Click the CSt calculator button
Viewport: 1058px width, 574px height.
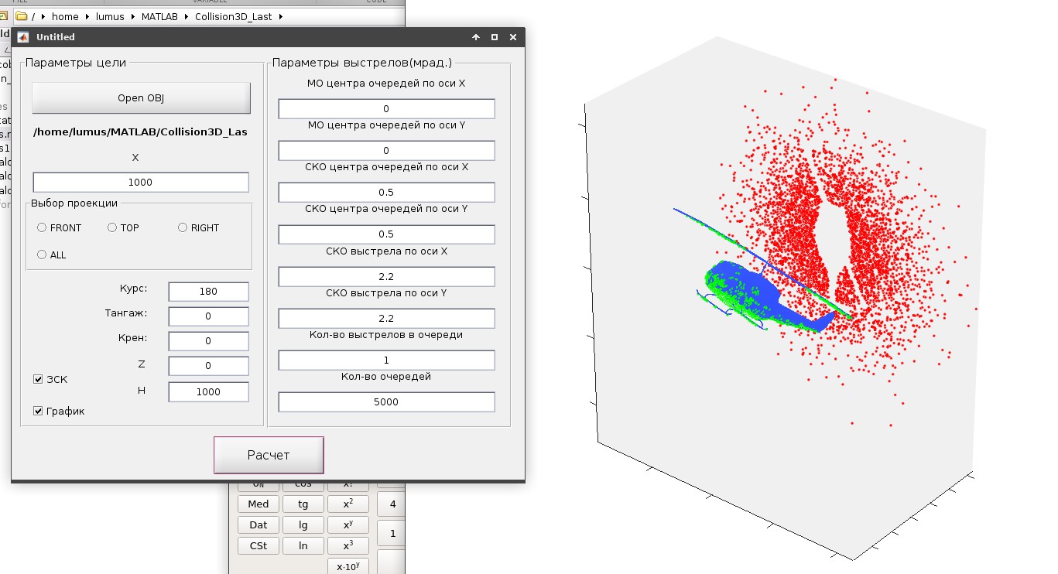pos(259,545)
